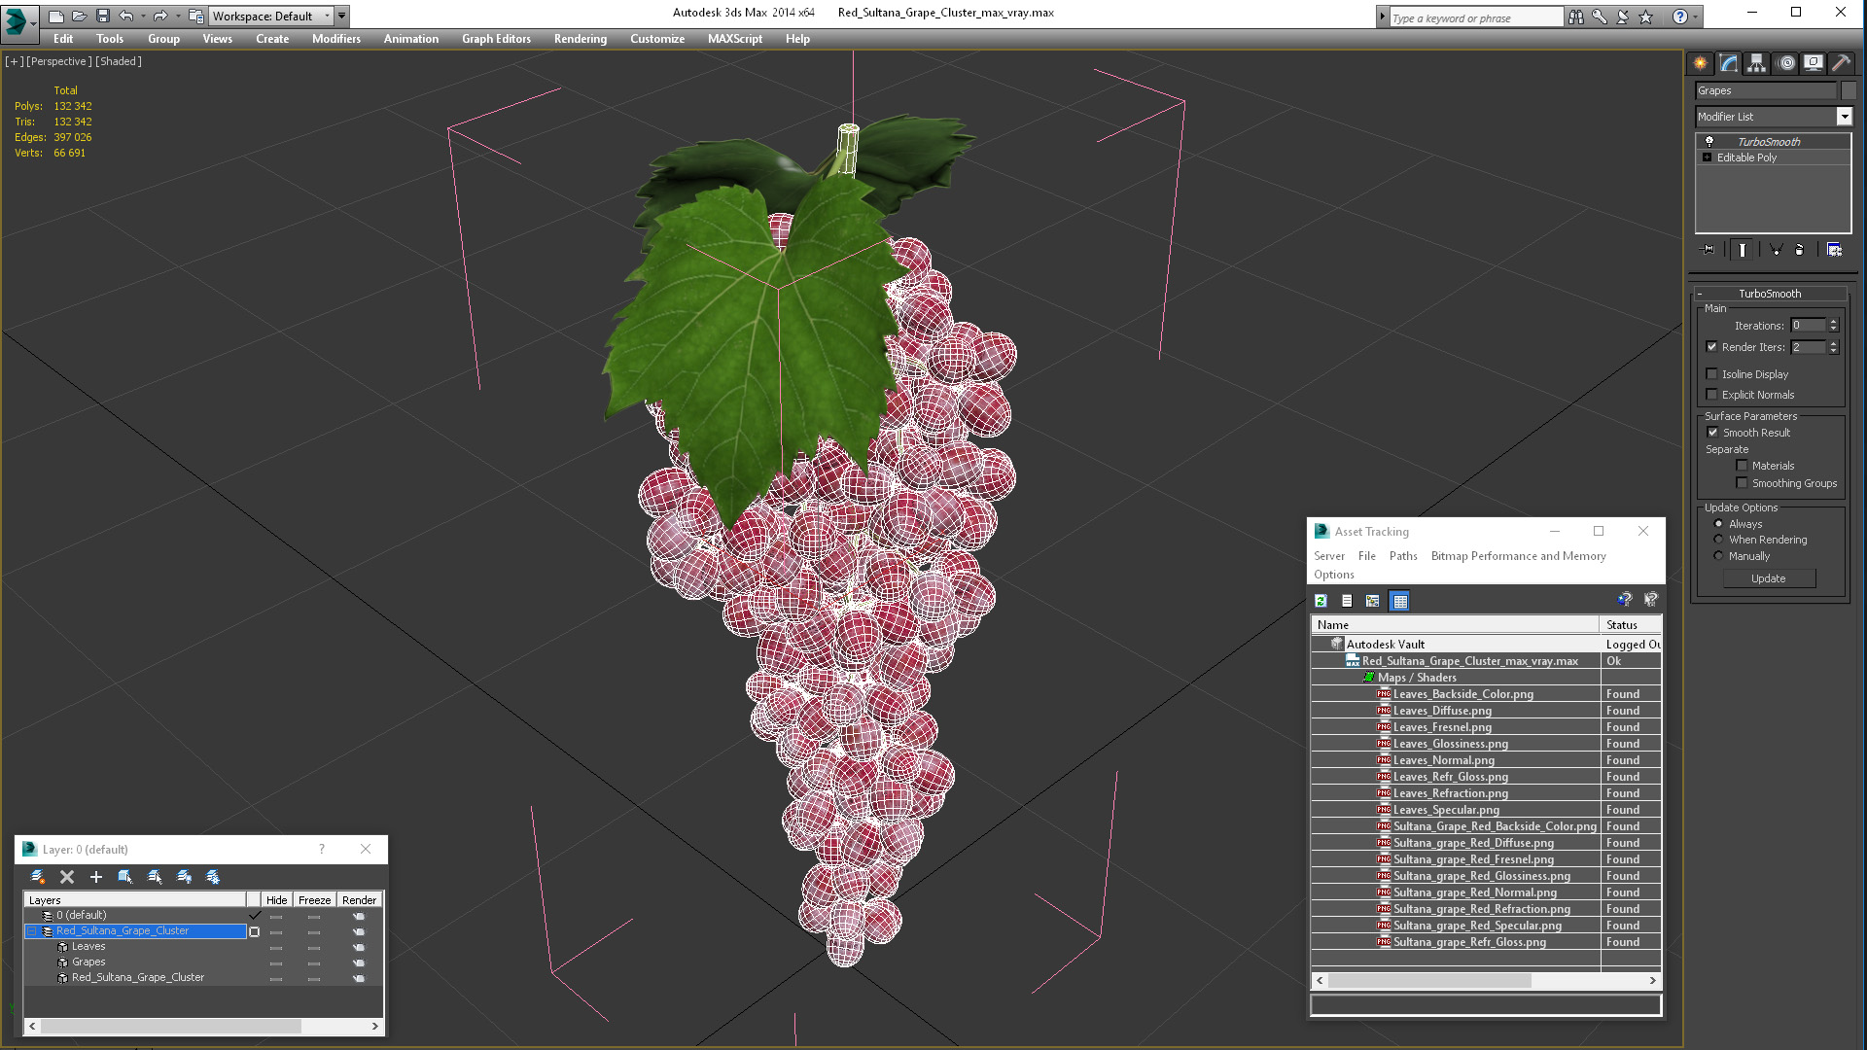Select Always update option

pos(1718,524)
